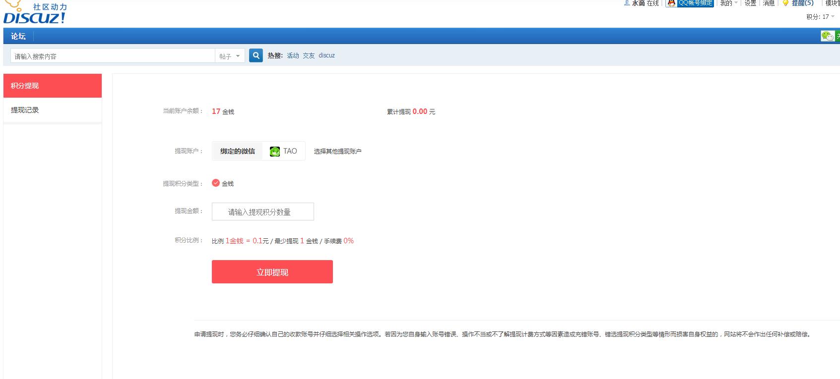Click the 活动 hot search link
Screen dimensions: 840x379
tap(293, 55)
